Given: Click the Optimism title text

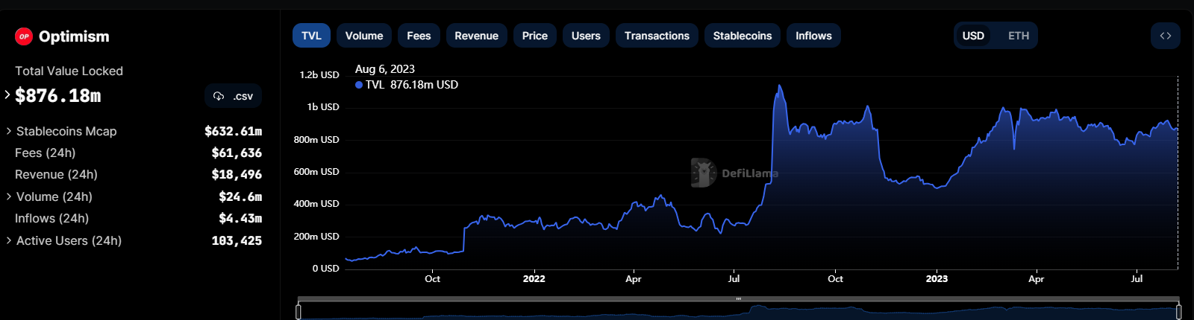Looking at the screenshot, I should (74, 36).
